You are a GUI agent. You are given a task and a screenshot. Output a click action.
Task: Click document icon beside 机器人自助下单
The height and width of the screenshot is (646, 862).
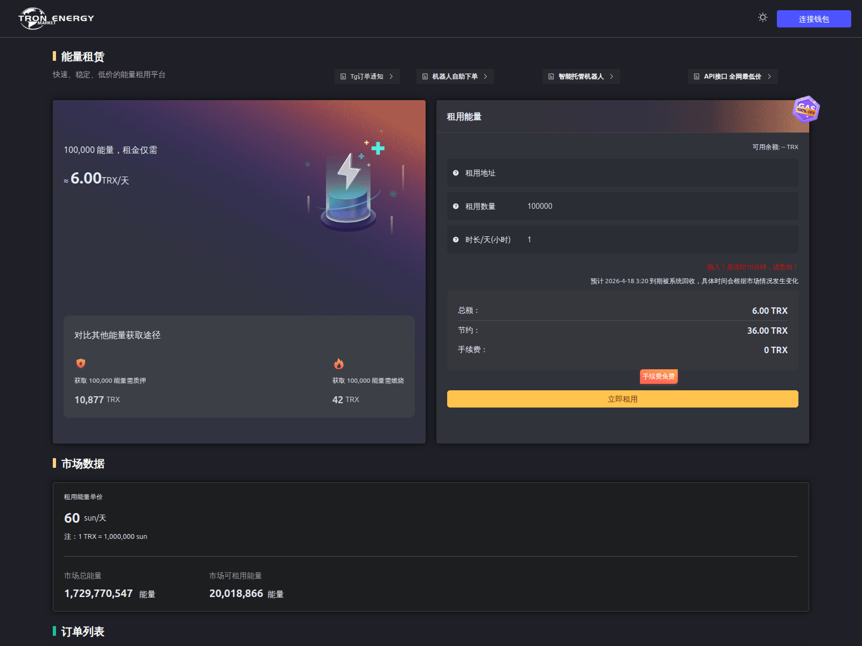tap(425, 76)
